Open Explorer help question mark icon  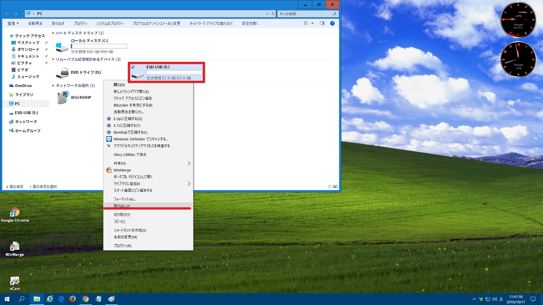click(x=332, y=23)
